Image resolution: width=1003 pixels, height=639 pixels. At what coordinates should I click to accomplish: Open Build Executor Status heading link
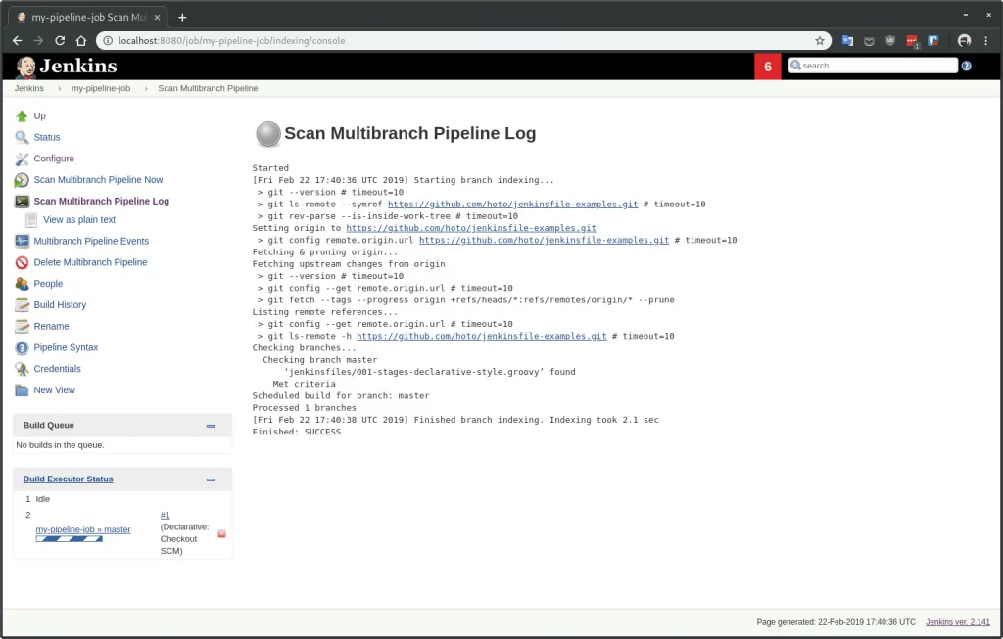68,479
